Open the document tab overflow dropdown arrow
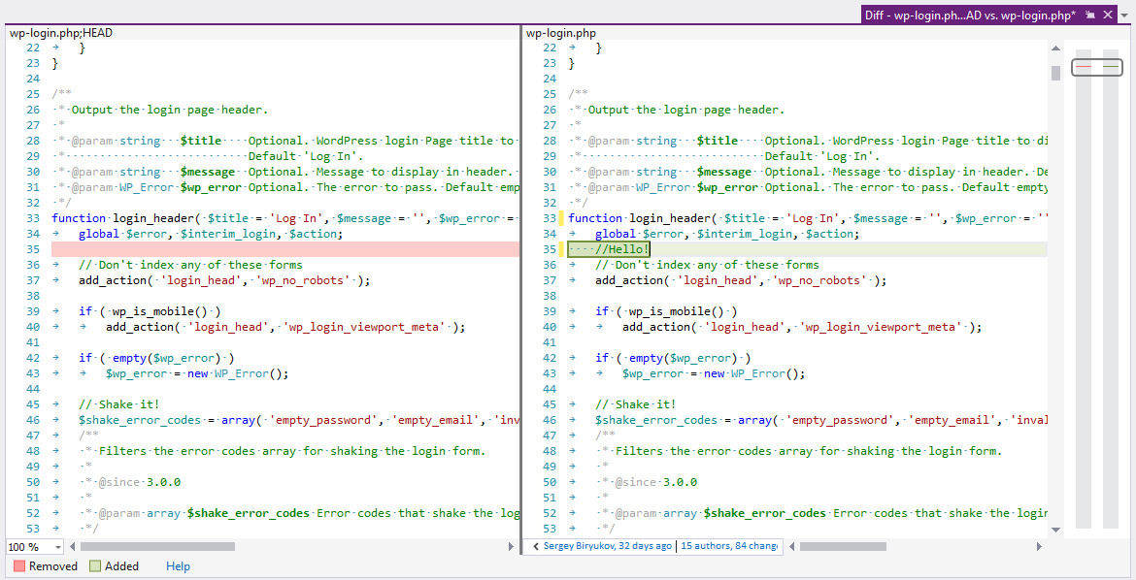The width and height of the screenshot is (1136, 580). 1126,15
